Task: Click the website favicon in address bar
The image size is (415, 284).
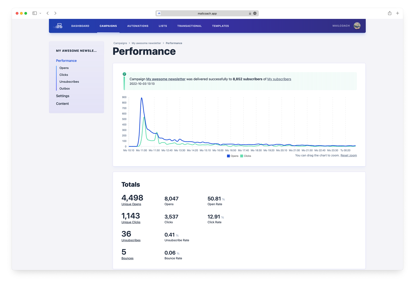Action: pyautogui.click(x=159, y=13)
